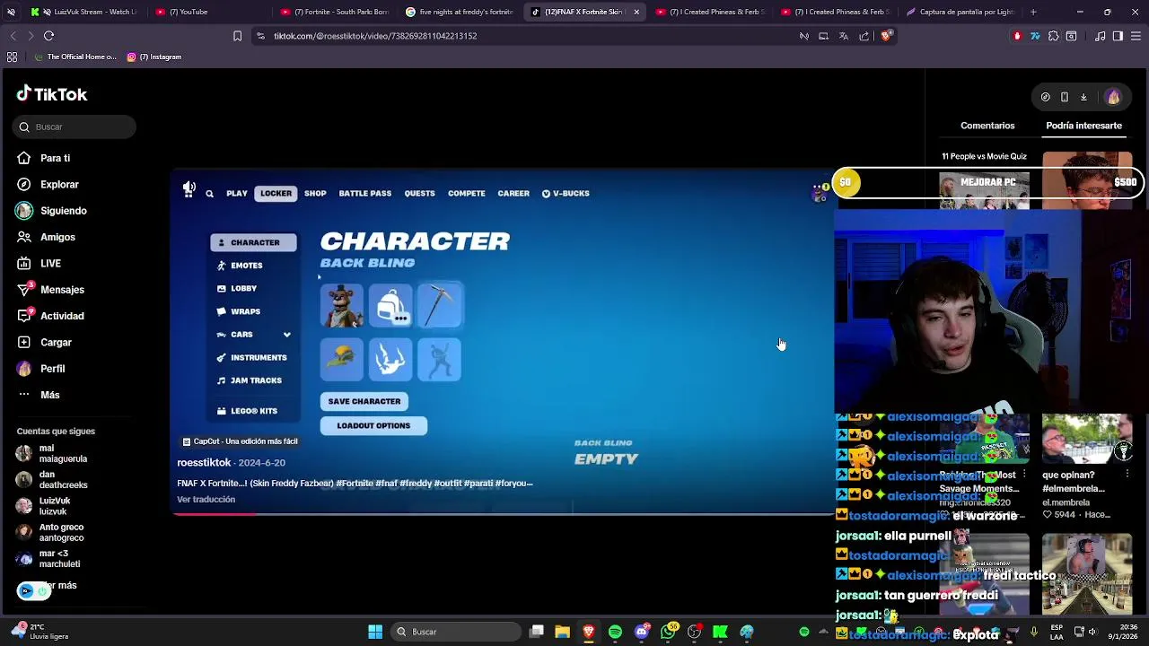Click the taskbar Buscar search box
The width and height of the screenshot is (1149, 646).
click(x=454, y=632)
